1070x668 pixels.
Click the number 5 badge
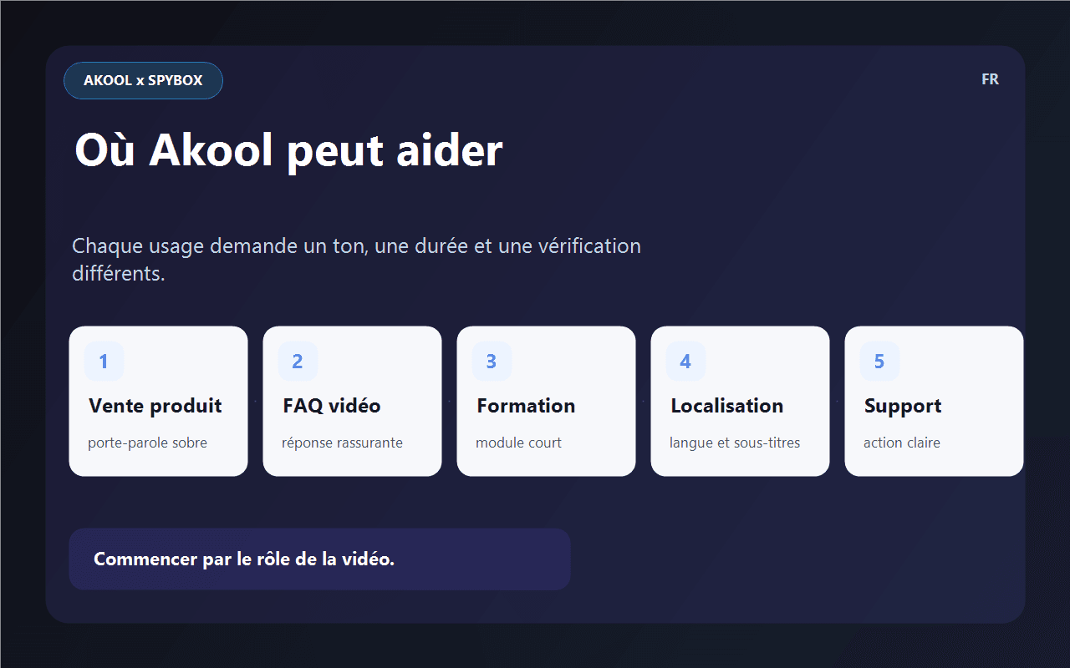click(879, 362)
